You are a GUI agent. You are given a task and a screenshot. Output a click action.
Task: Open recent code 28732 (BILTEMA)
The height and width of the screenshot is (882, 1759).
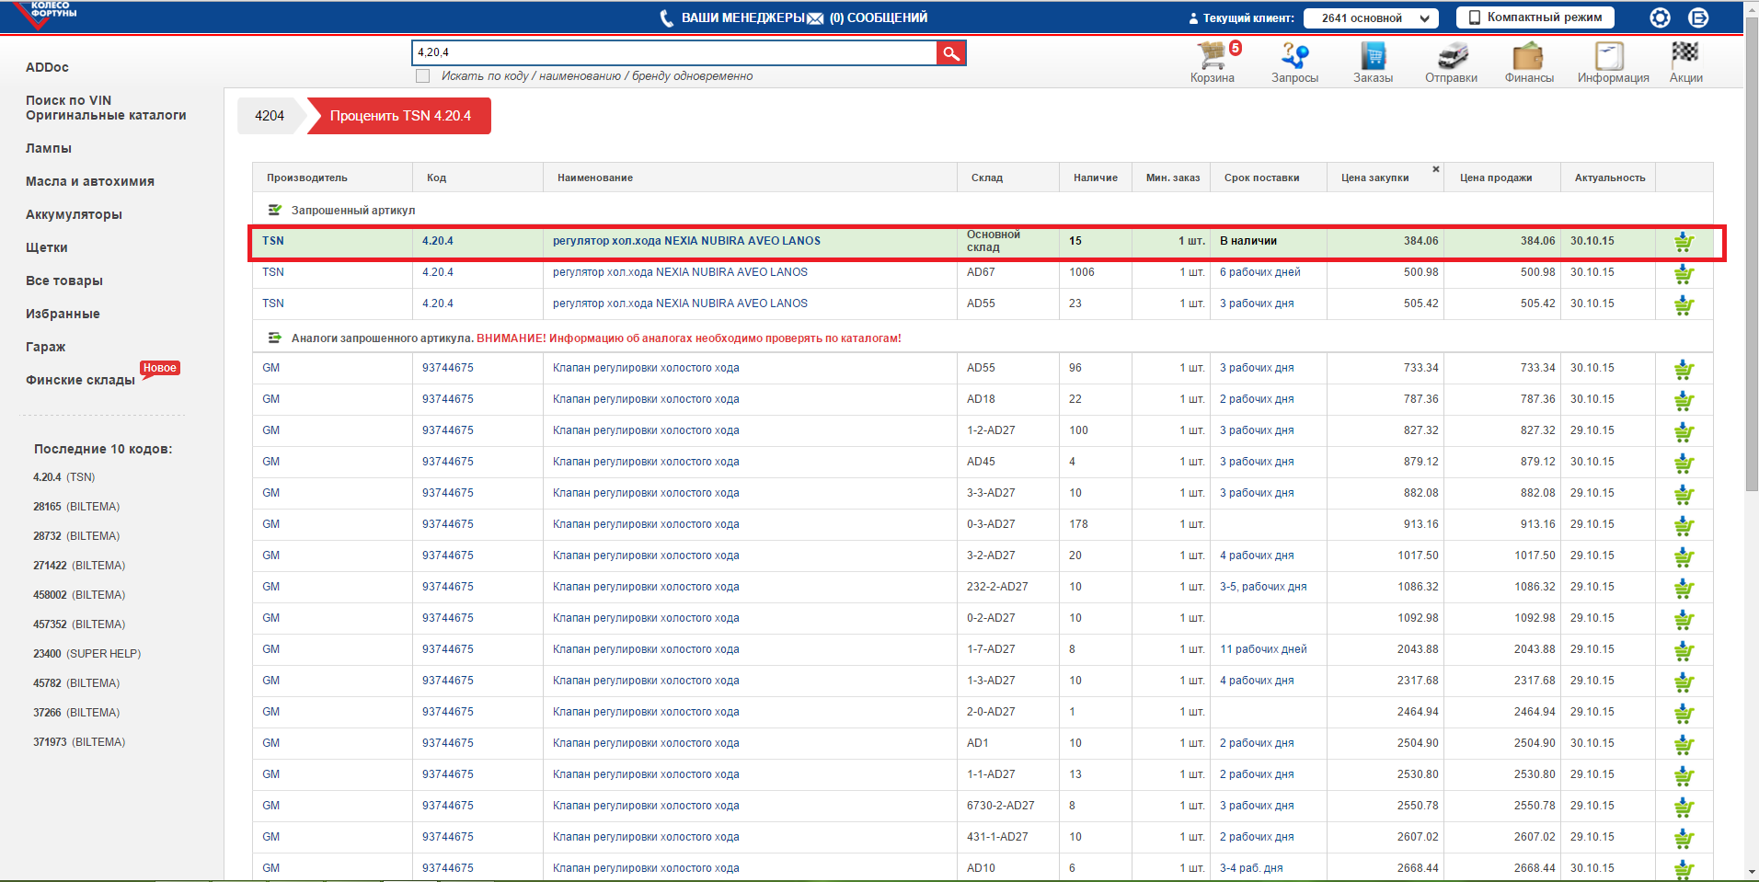point(76,536)
